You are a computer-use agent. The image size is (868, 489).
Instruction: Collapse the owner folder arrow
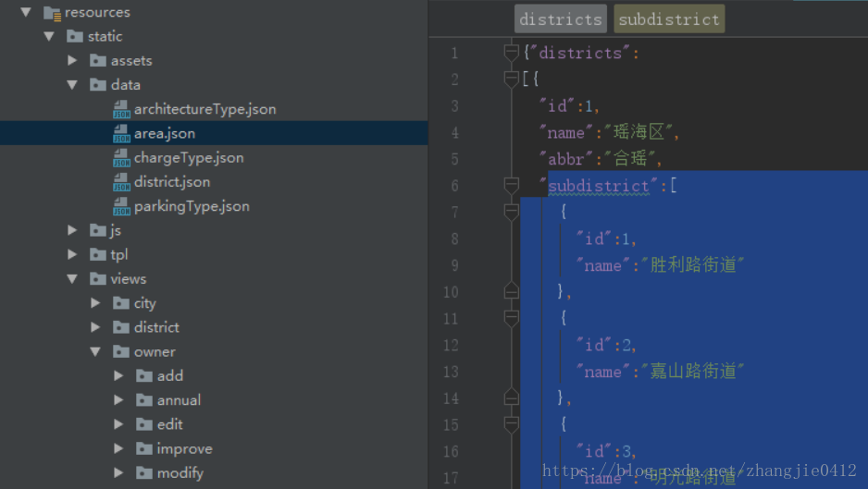click(95, 352)
